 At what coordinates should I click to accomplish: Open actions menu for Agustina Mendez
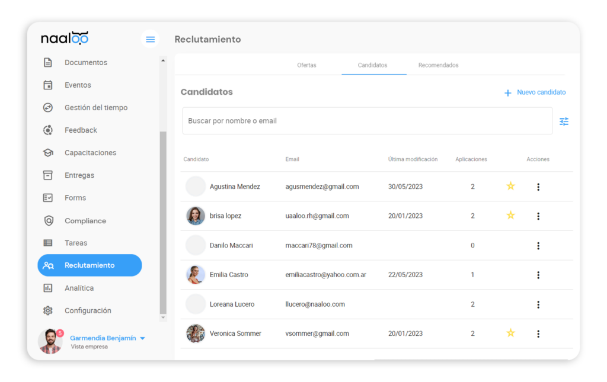point(538,187)
